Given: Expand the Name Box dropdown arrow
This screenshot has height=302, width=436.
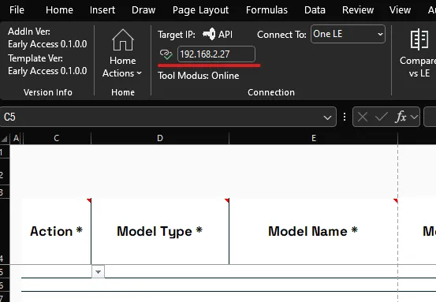Looking at the screenshot, I should (327, 117).
